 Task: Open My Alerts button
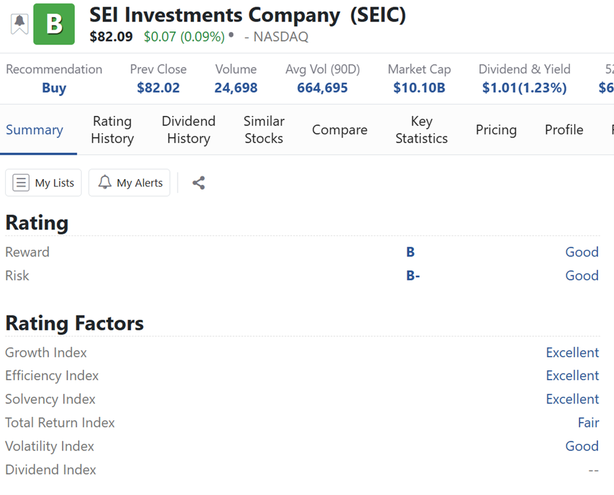pyautogui.click(x=129, y=183)
